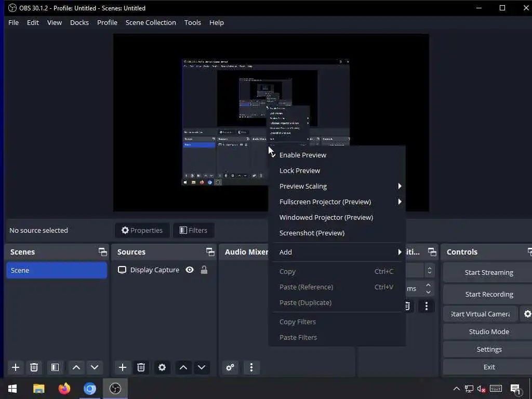Click the Filters button in source toolbar
This screenshot has height=399, width=532.
(193, 230)
